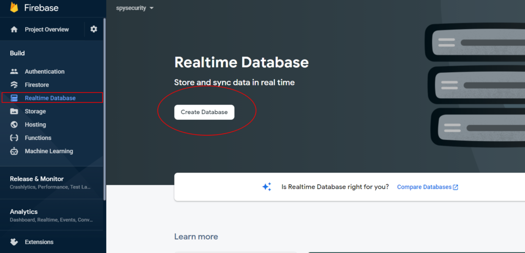This screenshot has width=525, height=253.
Task: Open the spysecurity project dropdown
Action: tap(135, 8)
